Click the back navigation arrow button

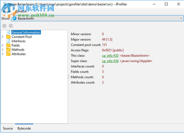pos(4,26)
